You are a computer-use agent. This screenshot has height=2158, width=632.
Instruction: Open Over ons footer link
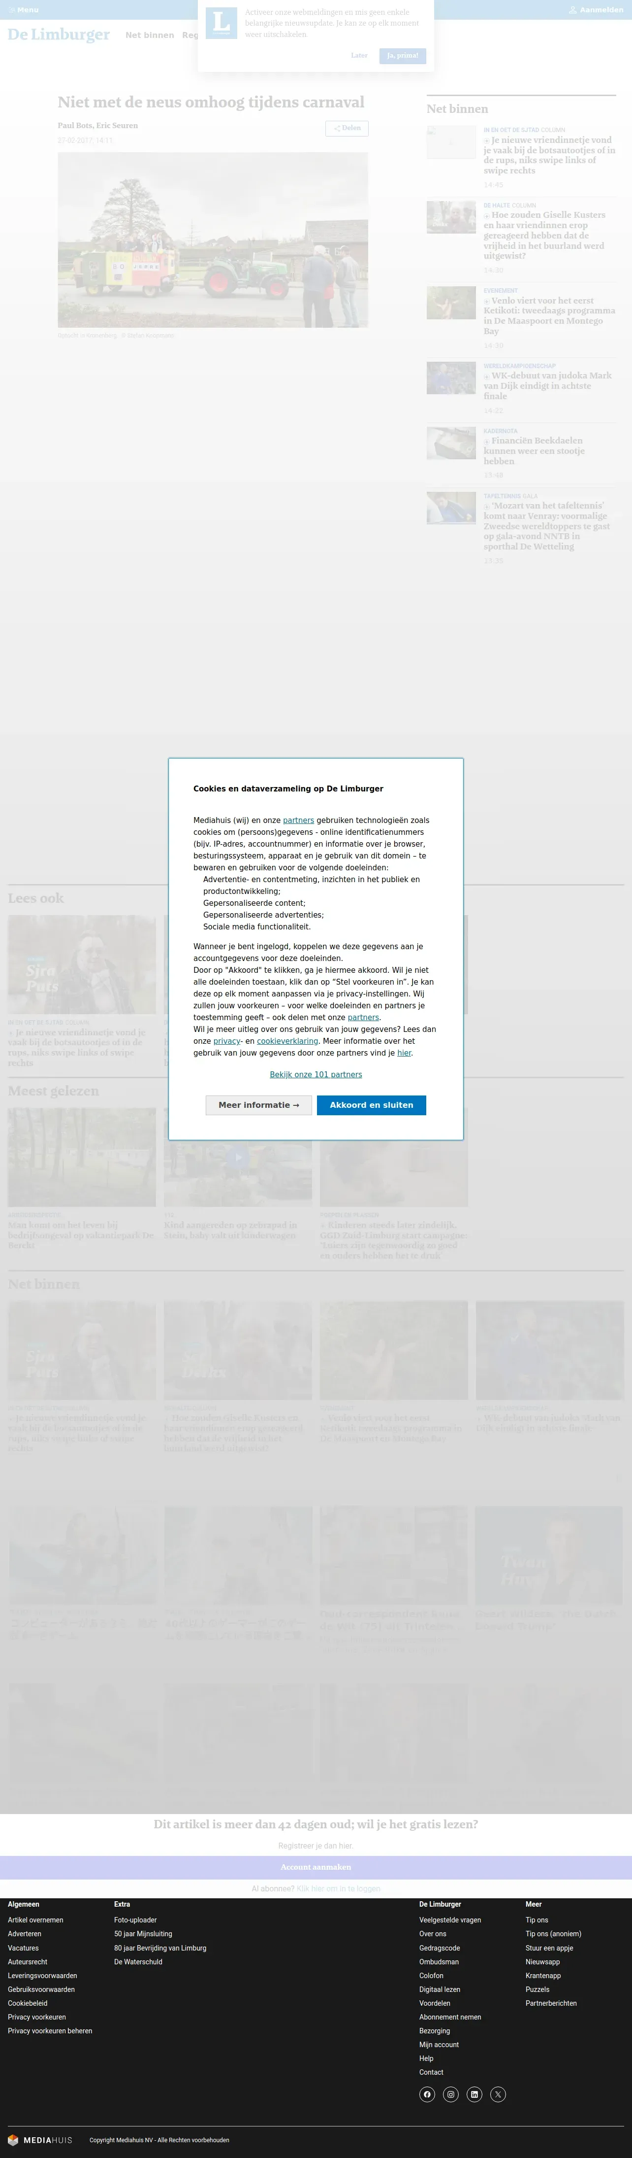[433, 1934]
